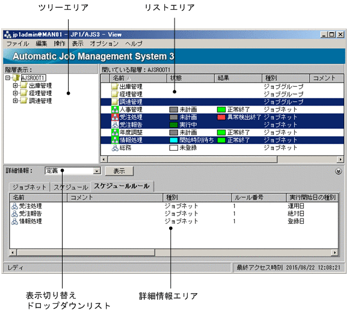Expand the 経理管理 tree node
This screenshot has height=313, width=349.
click(x=15, y=93)
